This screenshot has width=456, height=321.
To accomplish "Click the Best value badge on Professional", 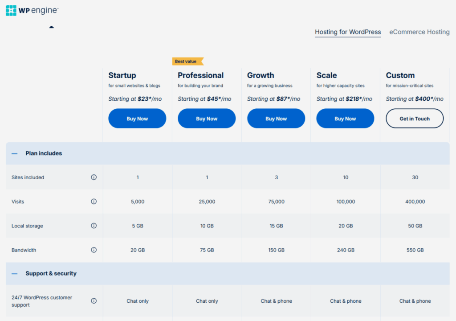I will pos(187,62).
